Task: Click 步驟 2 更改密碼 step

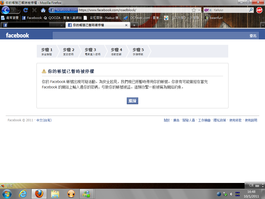Action: [x=68, y=52]
